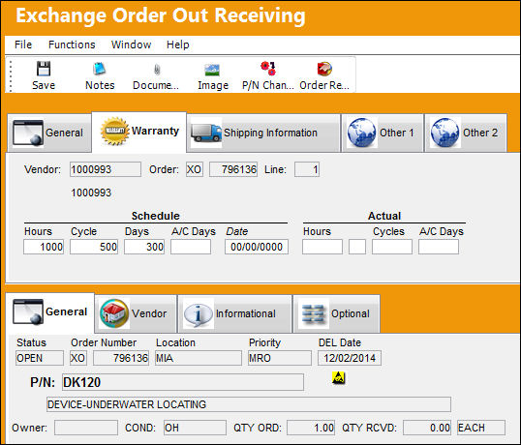Click the Save floppy disk icon

(44, 69)
